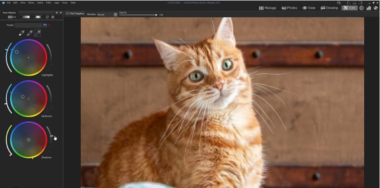Click the Shadows wheel left arc slider
The height and width of the screenshot is (188, 380).
(x=8, y=140)
